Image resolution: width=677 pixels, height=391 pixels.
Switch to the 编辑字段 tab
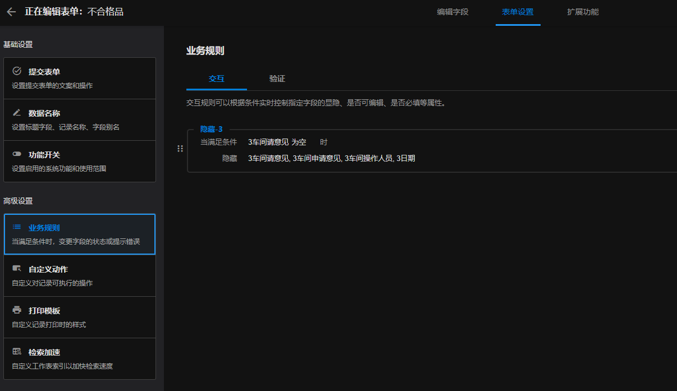point(452,12)
